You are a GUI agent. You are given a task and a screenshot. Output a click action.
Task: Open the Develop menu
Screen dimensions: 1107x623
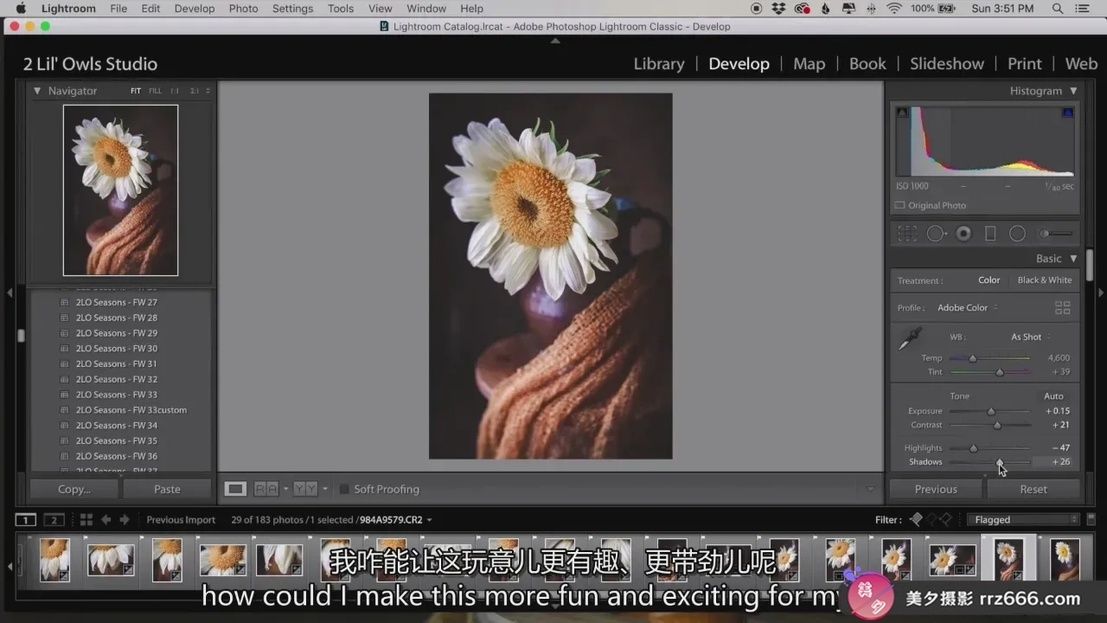[x=195, y=9]
